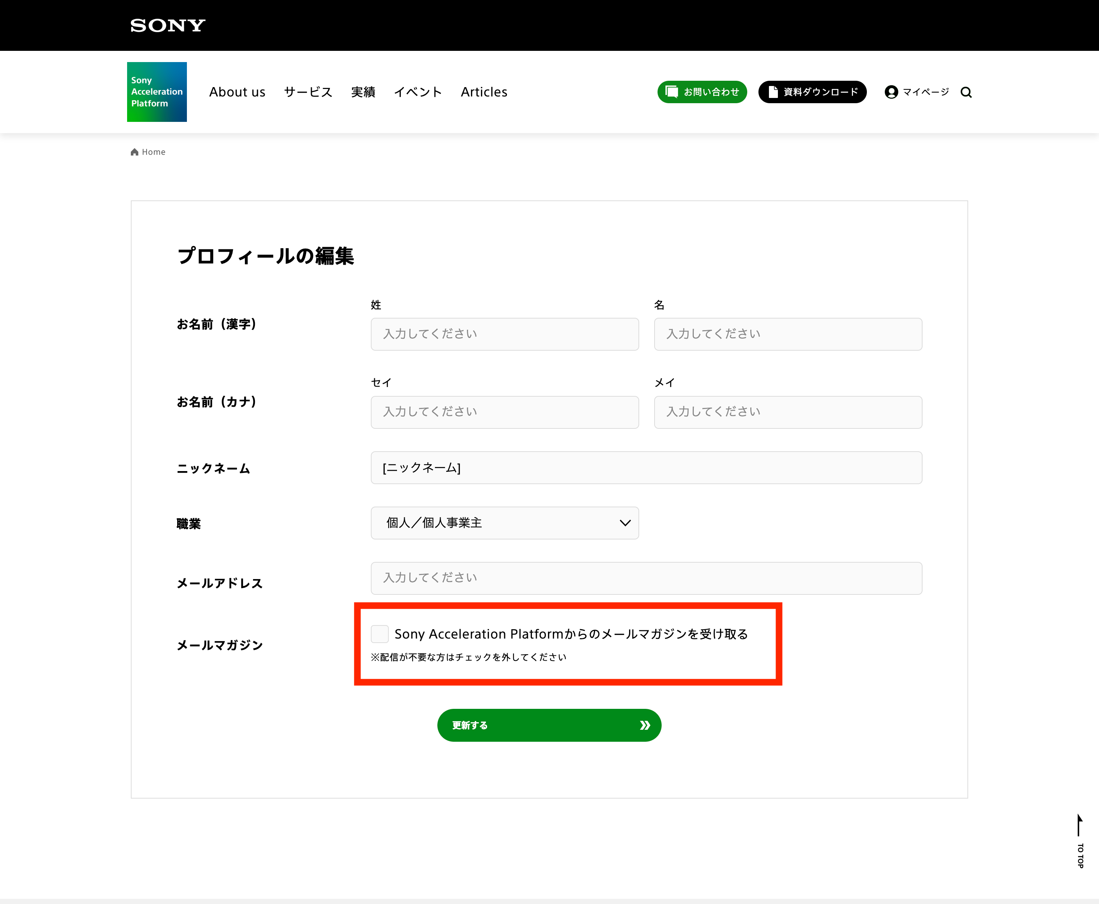Click the メールアドレス input field

pyautogui.click(x=646, y=578)
